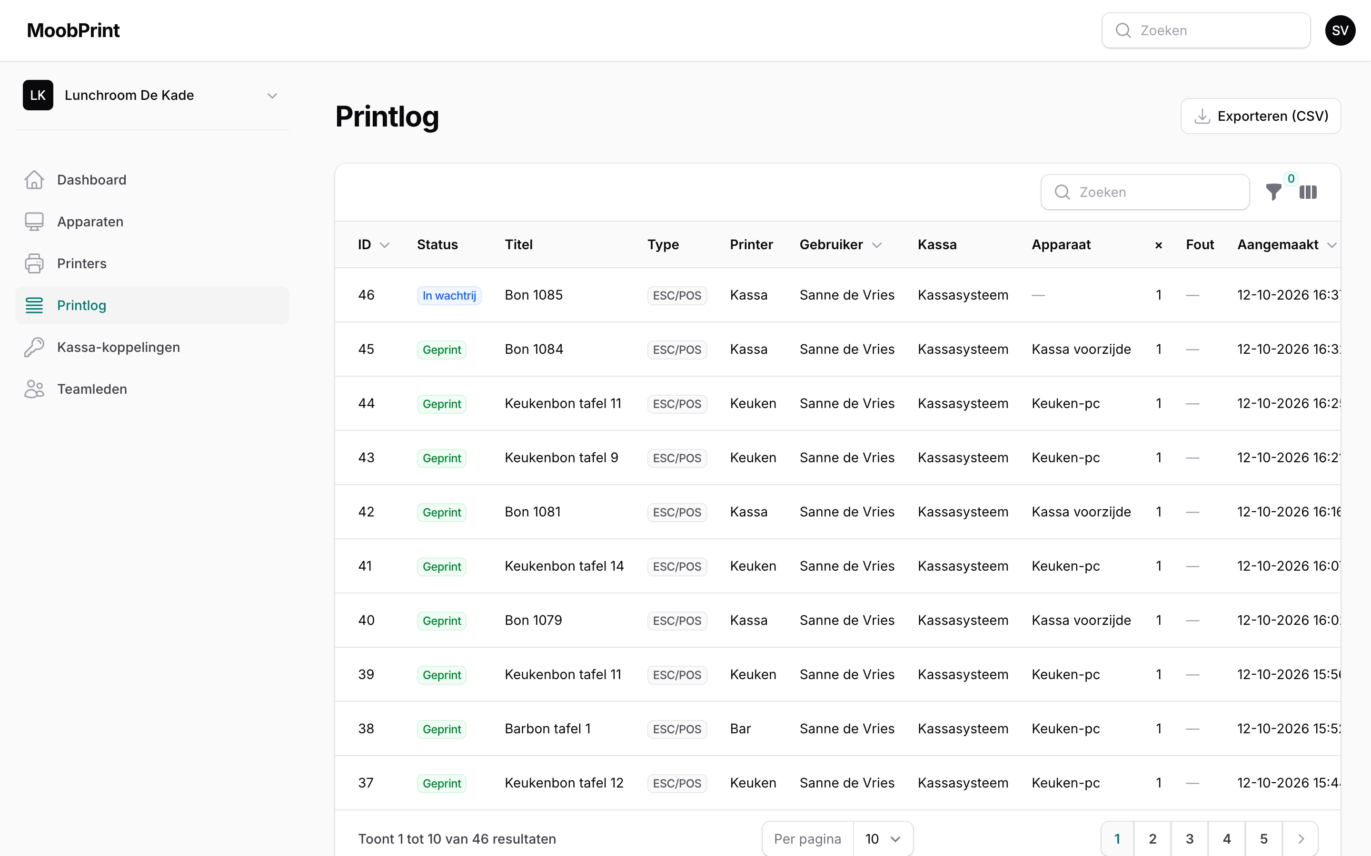Click Fout column header
Screen dimensions: 1371x856
[x=1200, y=244]
